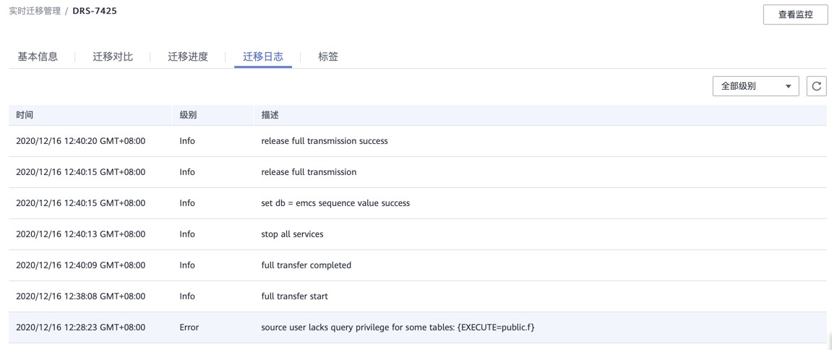The width and height of the screenshot is (832, 350).
Task: Click the 描述 column header
Action: pyautogui.click(x=270, y=115)
